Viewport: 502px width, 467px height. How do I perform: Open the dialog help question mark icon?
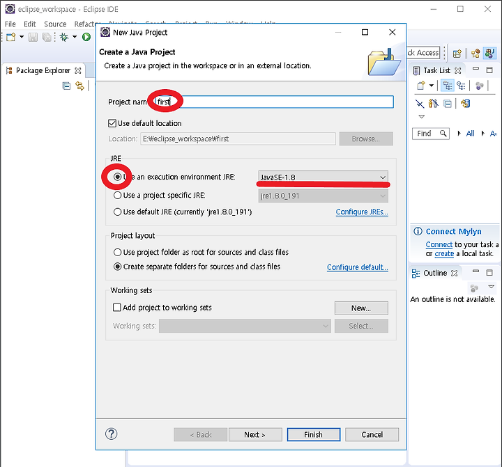pos(111,434)
